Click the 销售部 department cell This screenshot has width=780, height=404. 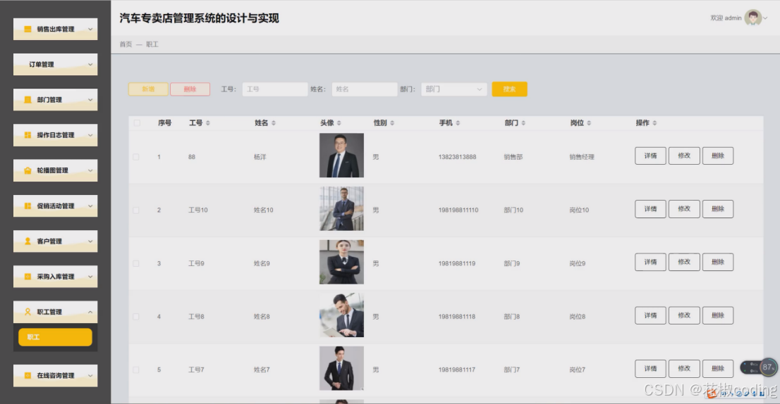click(513, 157)
